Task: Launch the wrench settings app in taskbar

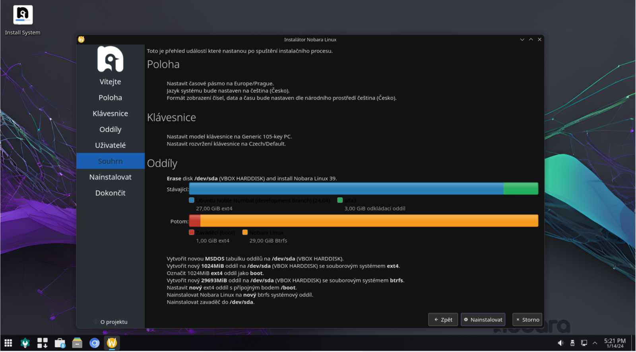Action: tap(25, 343)
